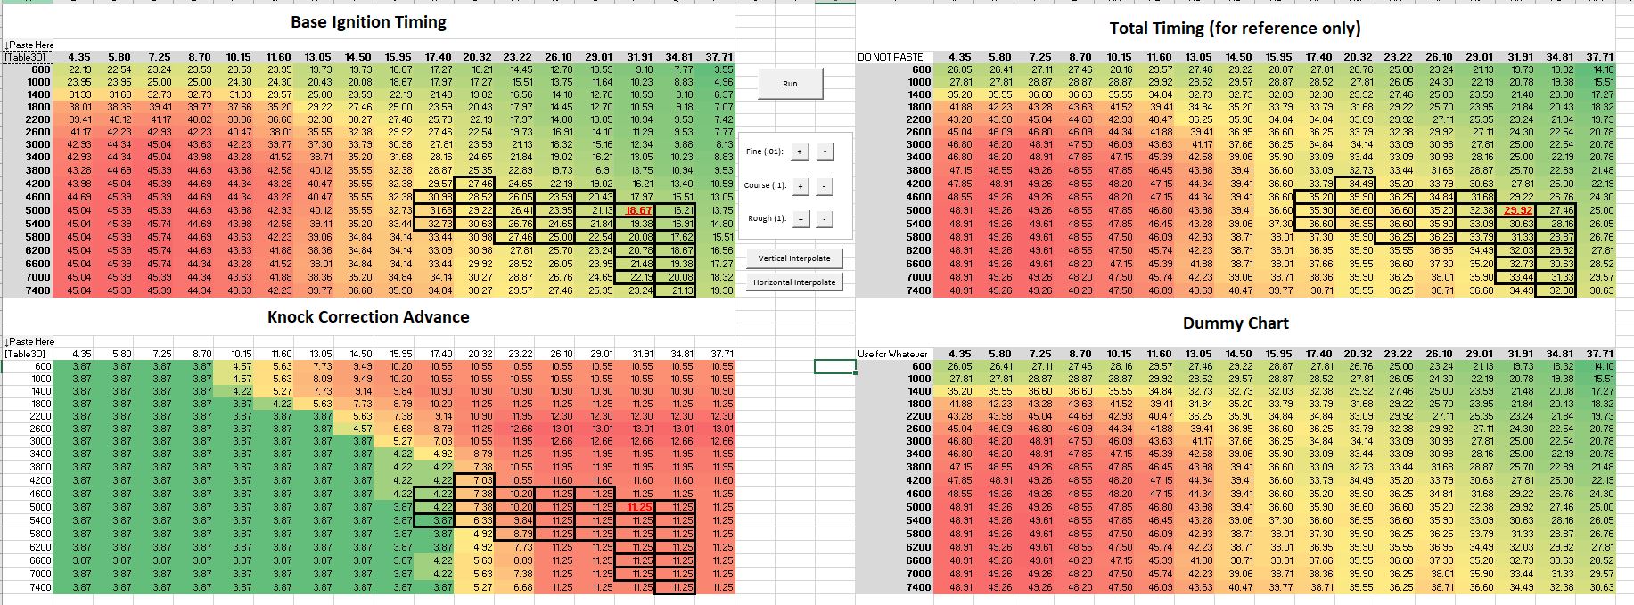Select the 37.71 column header in Total Timing
Image resolution: width=1634 pixels, height=605 pixels.
pos(1600,57)
